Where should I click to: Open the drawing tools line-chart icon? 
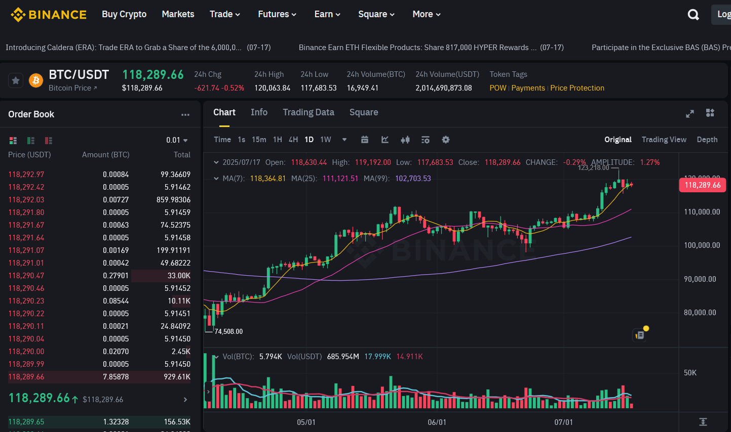coord(385,140)
